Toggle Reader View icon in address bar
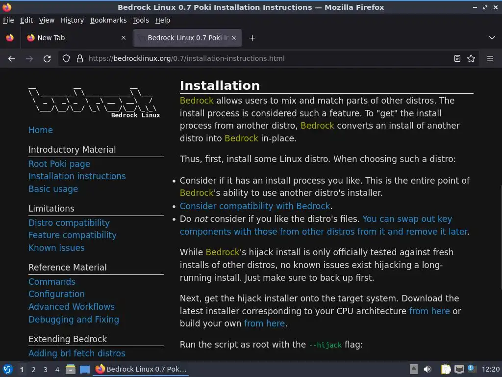The image size is (502, 377). click(x=457, y=58)
